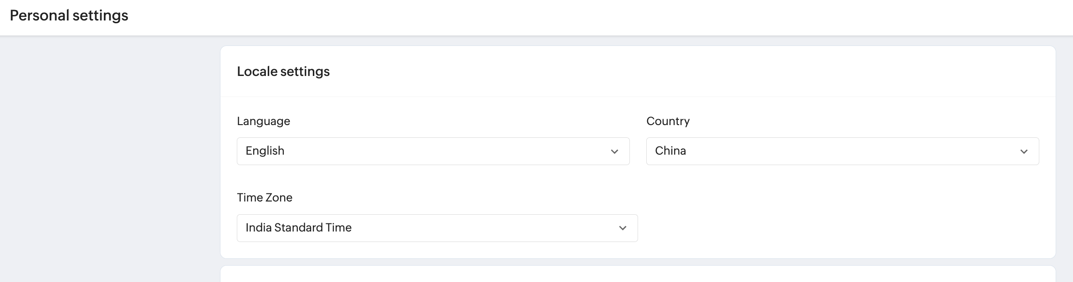
Task: Click the selected "English" language value
Action: coord(265,151)
